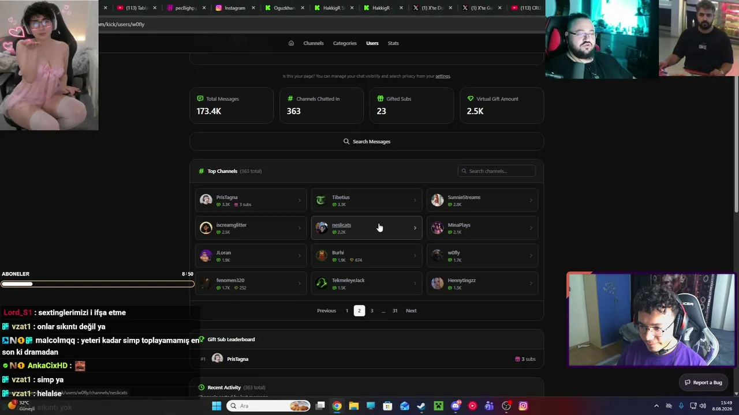Viewport: 739px width, 415px height.
Task: Jump to page 3 of channels
Action: [372, 311]
